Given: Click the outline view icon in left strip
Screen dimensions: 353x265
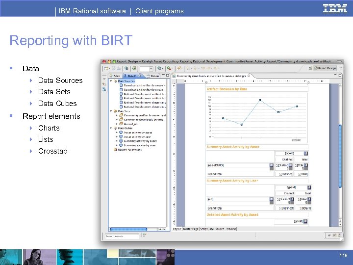Looking at the screenshot, I should tap(104, 89).
